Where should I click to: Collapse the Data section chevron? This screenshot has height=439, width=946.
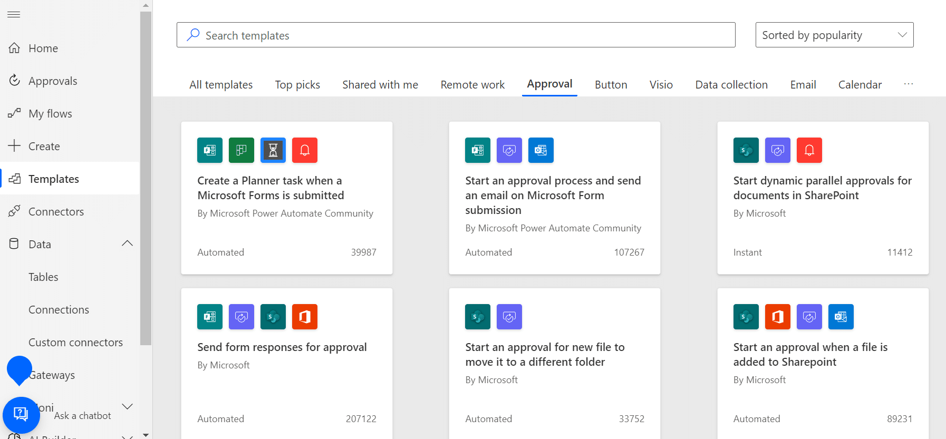point(127,243)
